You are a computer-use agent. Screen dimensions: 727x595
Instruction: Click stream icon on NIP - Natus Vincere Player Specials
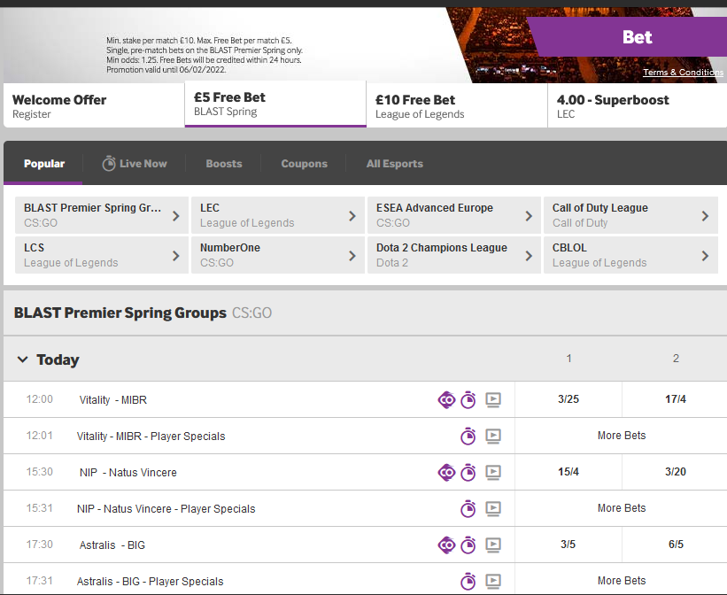(493, 509)
